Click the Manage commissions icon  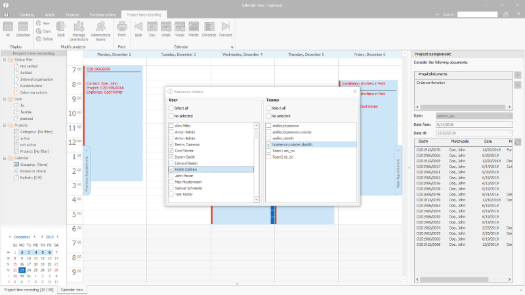point(80,28)
